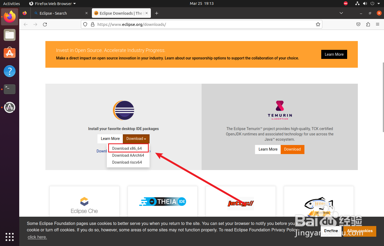Allow cookies in the consent bar
Screen dimensions: 384x246
click(x=360, y=231)
